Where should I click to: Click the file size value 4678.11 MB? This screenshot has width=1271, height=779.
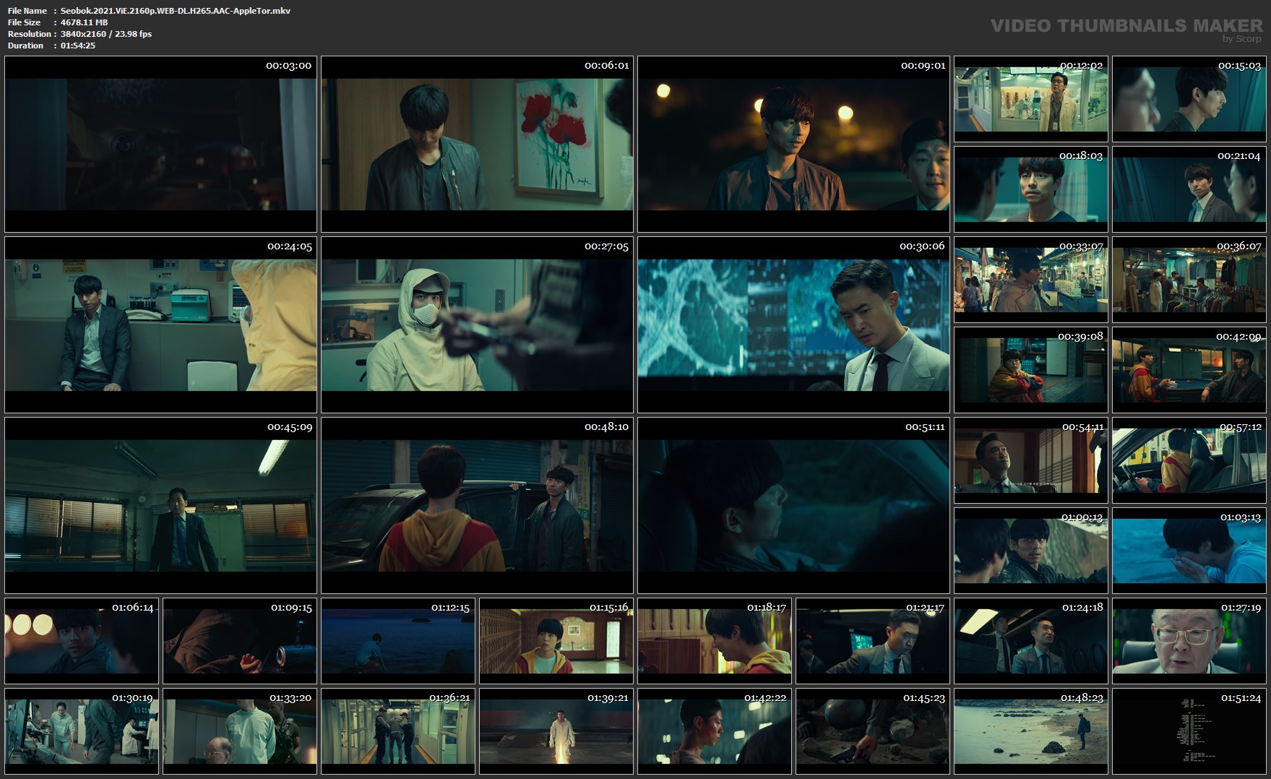pyautogui.click(x=84, y=22)
